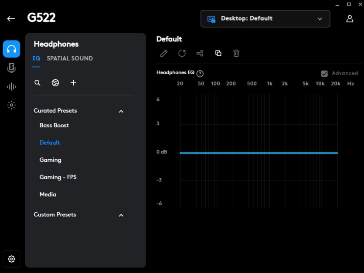Open Headphones EQ help icon

(x=200, y=74)
